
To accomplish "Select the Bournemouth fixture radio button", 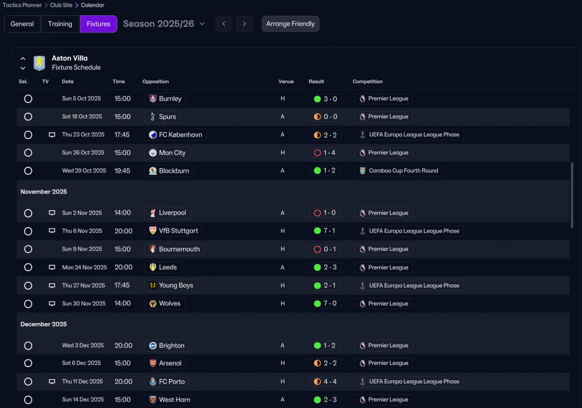I will pos(28,249).
